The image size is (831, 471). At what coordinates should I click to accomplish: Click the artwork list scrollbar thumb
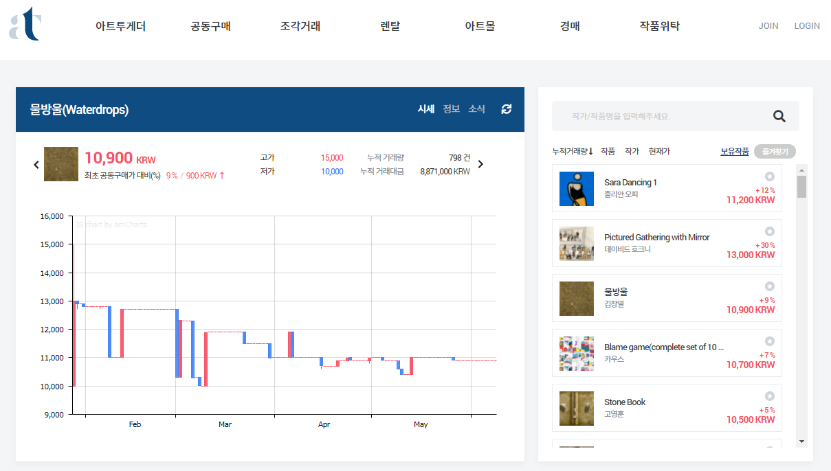[801, 187]
